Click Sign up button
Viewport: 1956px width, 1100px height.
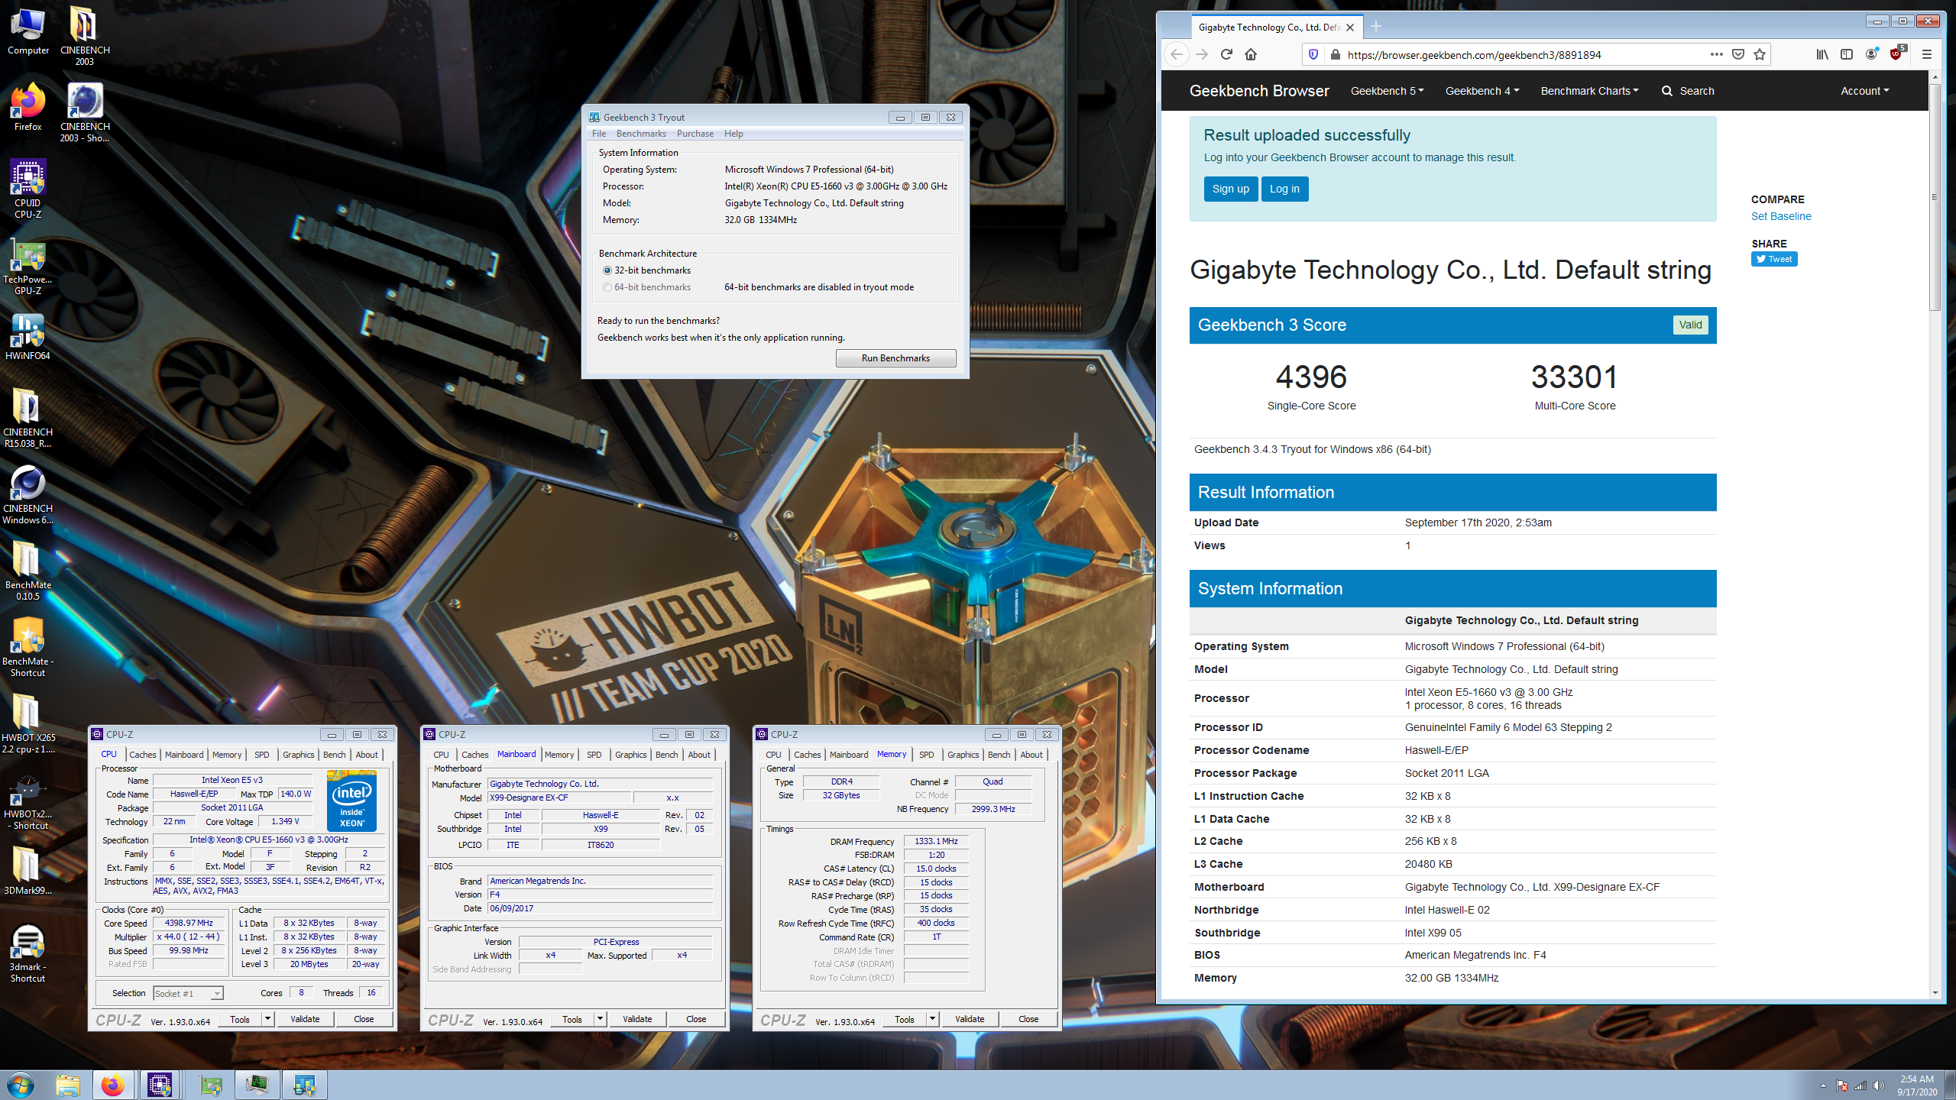(1230, 189)
